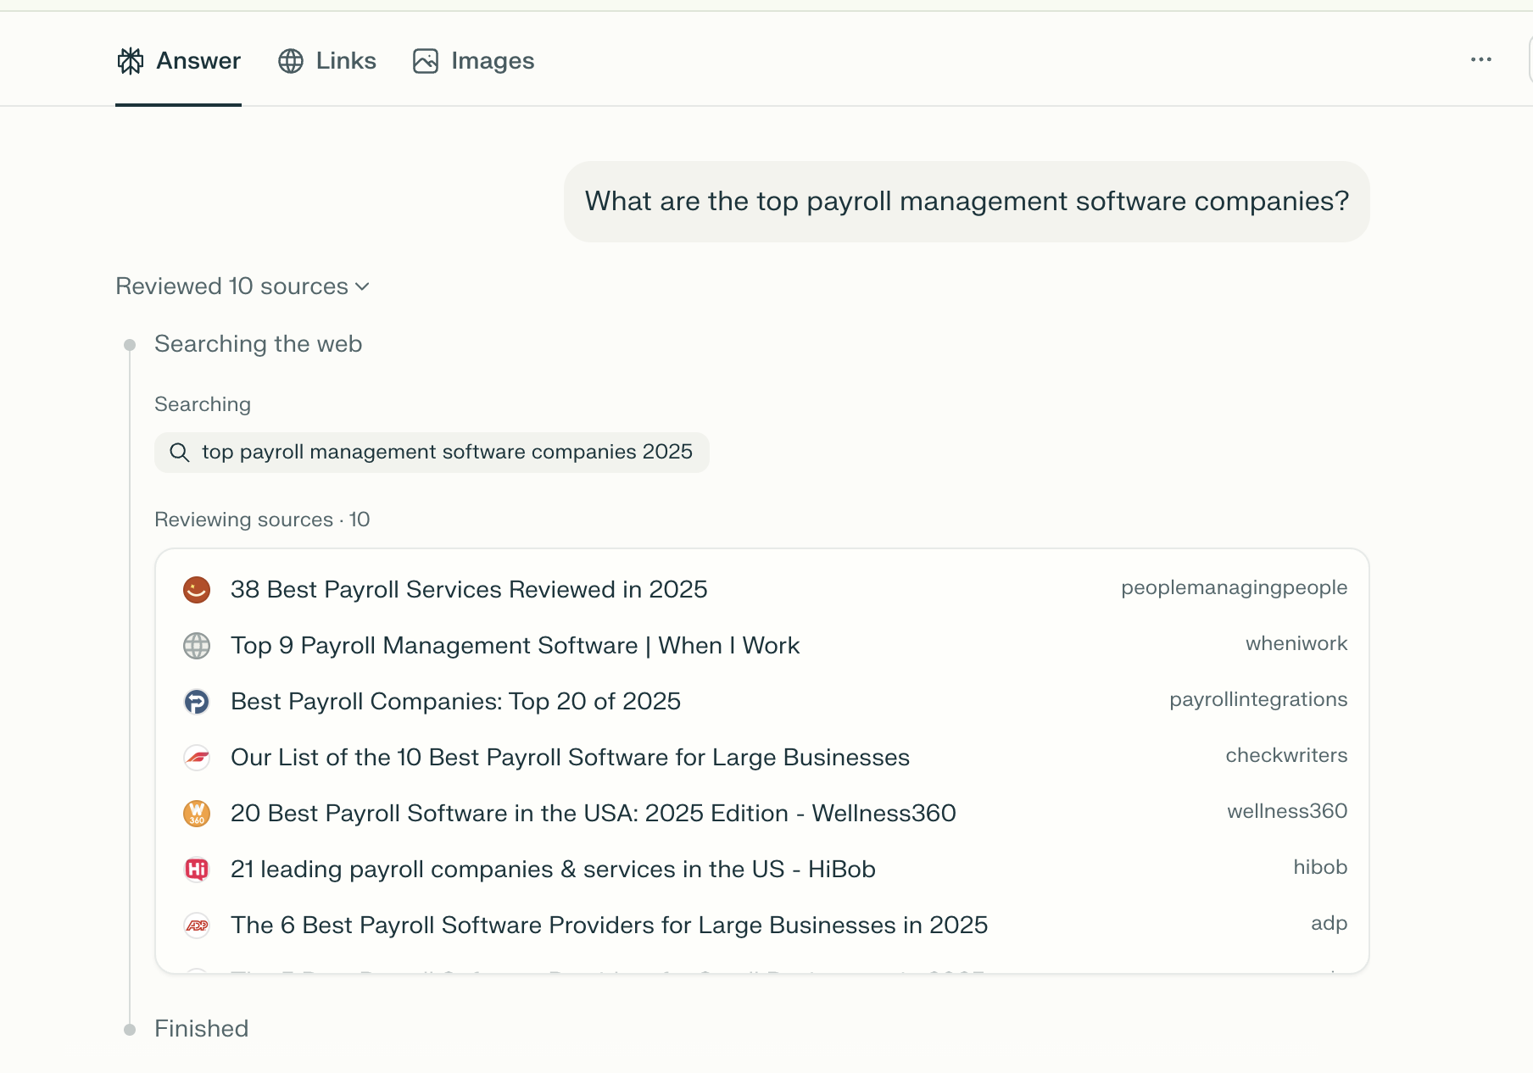This screenshot has width=1533, height=1073.
Task: Switch to the Answer tab
Action: click(178, 61)
